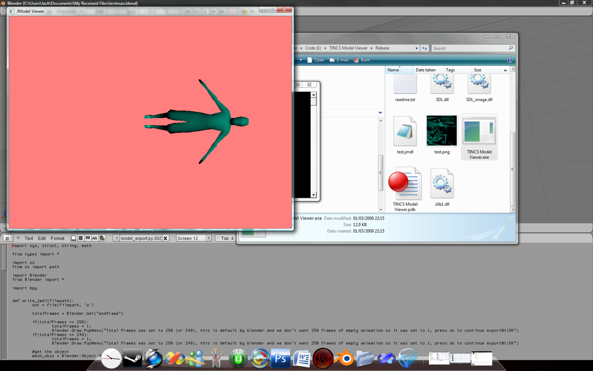Click the Burn button in Explorer toolbar
This screenshot has width=593, height=371.
coord(362,60)
